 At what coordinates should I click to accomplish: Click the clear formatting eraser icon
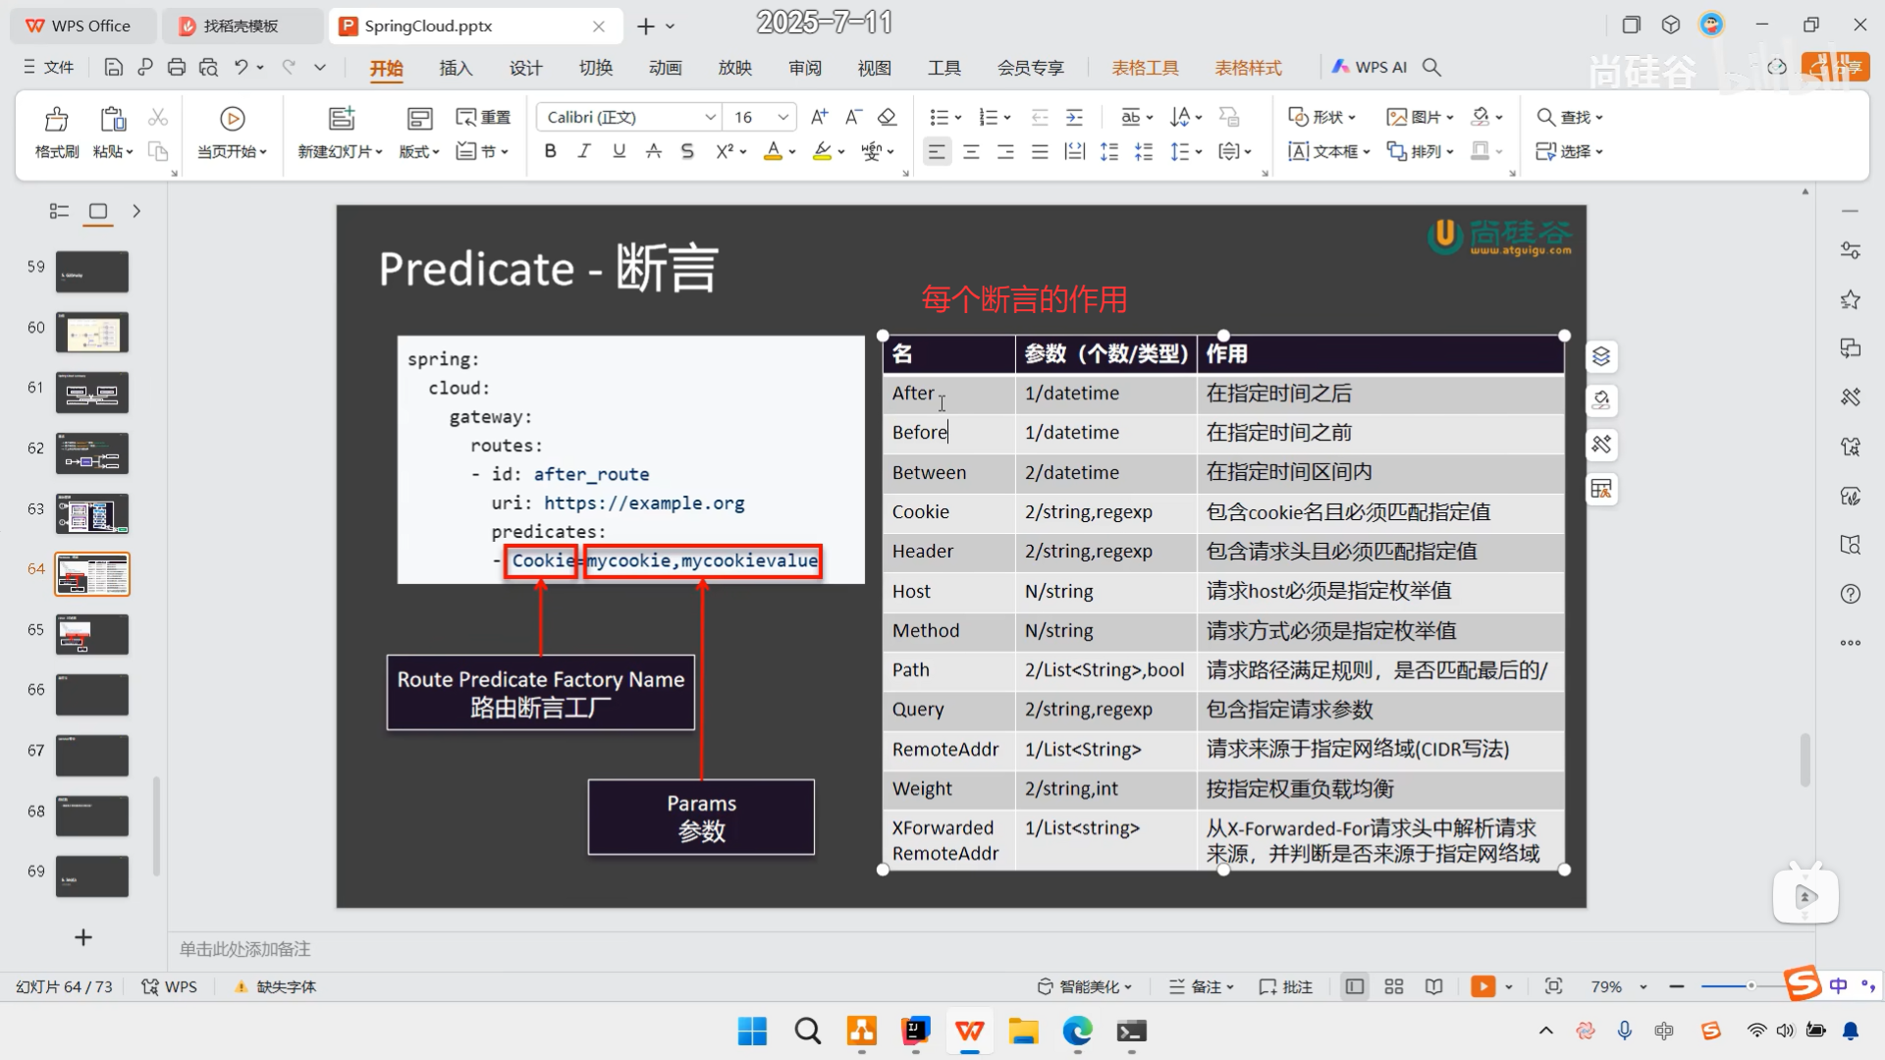(887, 117)
